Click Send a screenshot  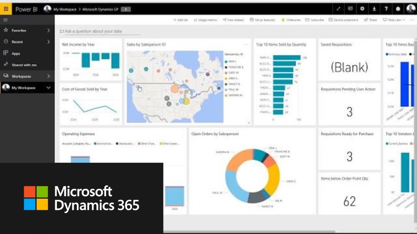pos(343,20)
